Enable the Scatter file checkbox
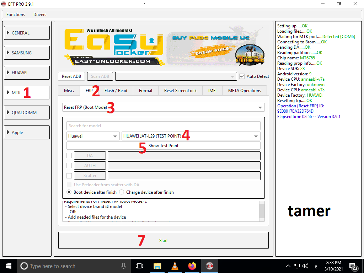The image size is (364, 273). (69, 176)
